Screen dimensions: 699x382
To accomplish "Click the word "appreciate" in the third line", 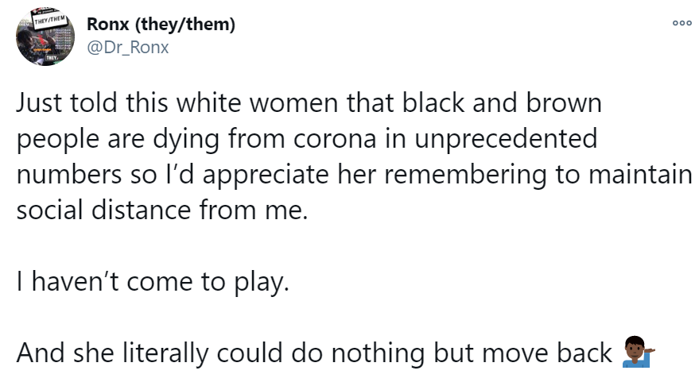I will 266,176.
